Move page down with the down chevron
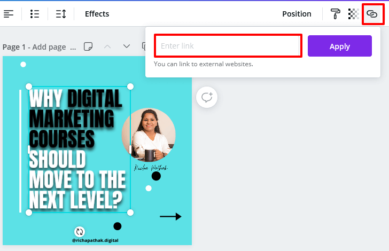 pos(127,46)
